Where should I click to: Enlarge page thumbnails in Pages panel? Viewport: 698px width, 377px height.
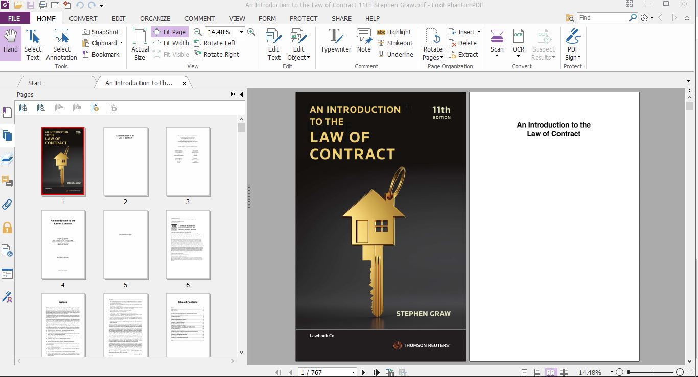(23, 107)
